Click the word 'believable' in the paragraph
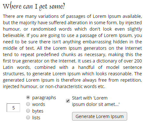Image resolution: width=146 pixels, height=126 pixels. tap(13, 35)
